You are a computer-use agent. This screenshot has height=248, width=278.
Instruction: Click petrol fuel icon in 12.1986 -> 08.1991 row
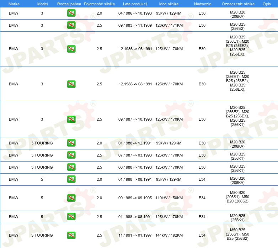coord(71,84)
